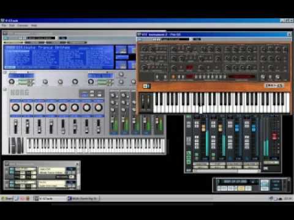Click the PRO-53 logo badge on the wooden panel
The width and height of the screenshot is (294, 220).
274,86
